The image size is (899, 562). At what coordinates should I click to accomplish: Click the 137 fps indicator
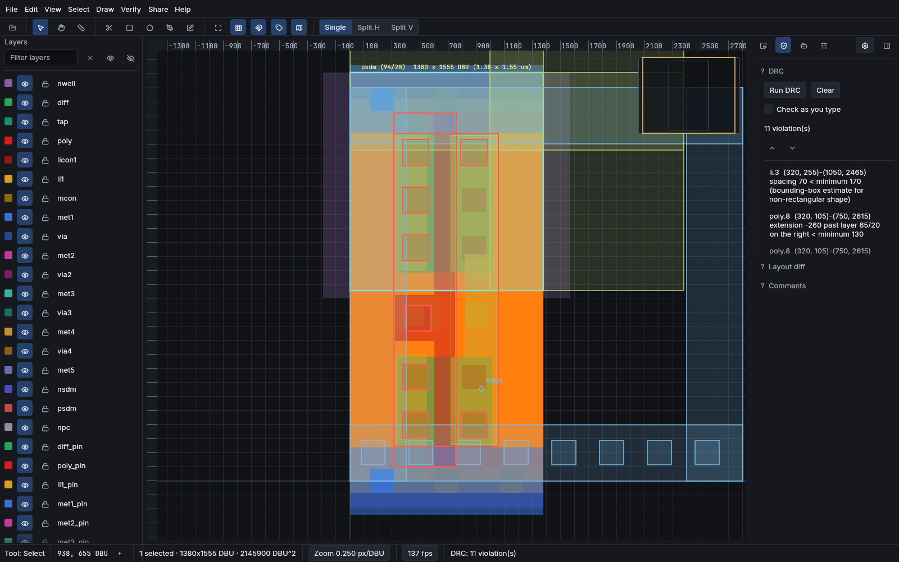point(420,554)
